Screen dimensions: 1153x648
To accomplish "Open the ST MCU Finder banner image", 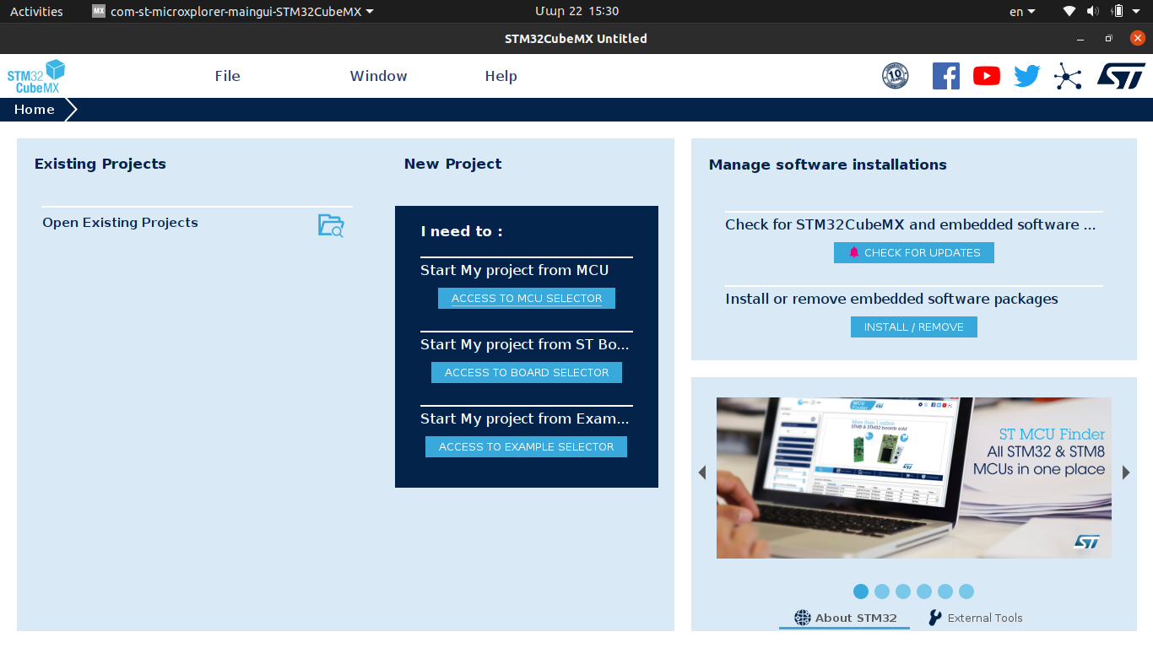I will point(914,478).
